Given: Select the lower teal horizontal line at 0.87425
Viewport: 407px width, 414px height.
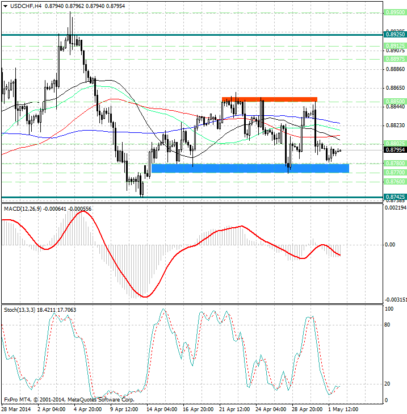Looking at the screenshot, I should (192, 197).
